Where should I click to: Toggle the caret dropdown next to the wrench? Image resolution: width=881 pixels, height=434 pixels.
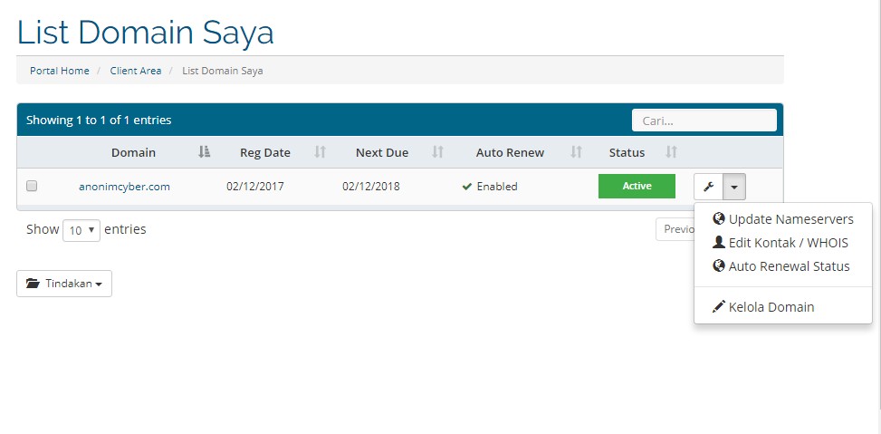point(734,187)
